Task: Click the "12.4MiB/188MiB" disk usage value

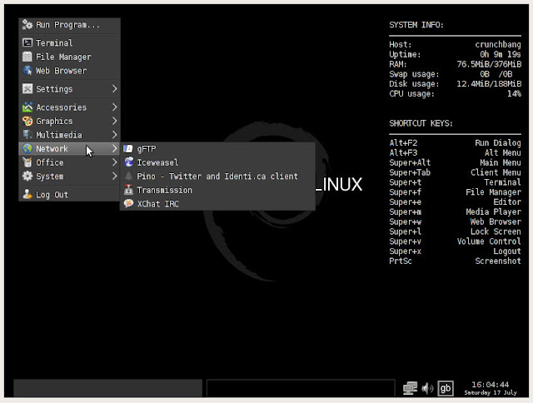Action: click(489, 84)
